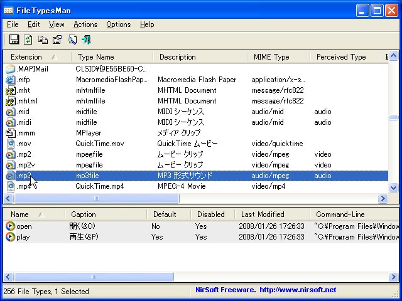Open Properties via the toolbar icon
Image resolution: width=402 pixels, height=301 pixels.
pos(57,40)
